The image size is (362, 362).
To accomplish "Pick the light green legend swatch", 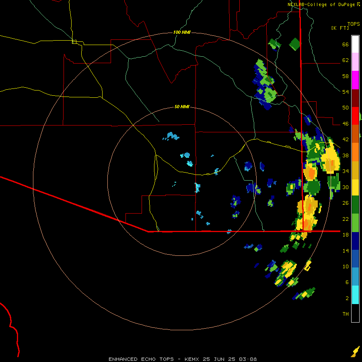I will coord(355,223).
